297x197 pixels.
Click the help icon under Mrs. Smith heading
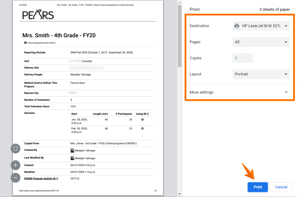pyautogui.click(x=25, y=42)
